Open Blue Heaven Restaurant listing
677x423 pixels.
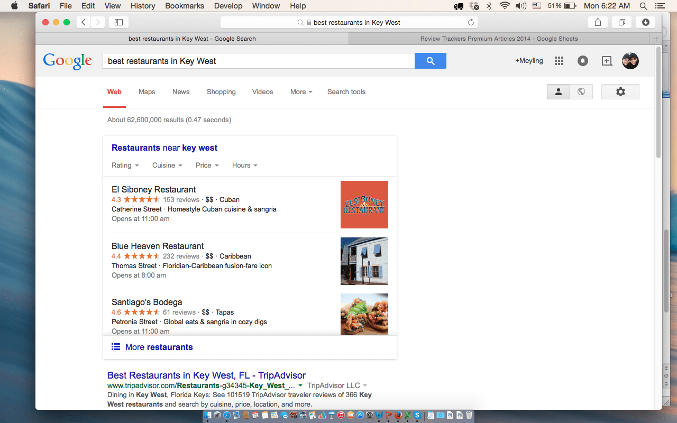click(x=158, y=246)
